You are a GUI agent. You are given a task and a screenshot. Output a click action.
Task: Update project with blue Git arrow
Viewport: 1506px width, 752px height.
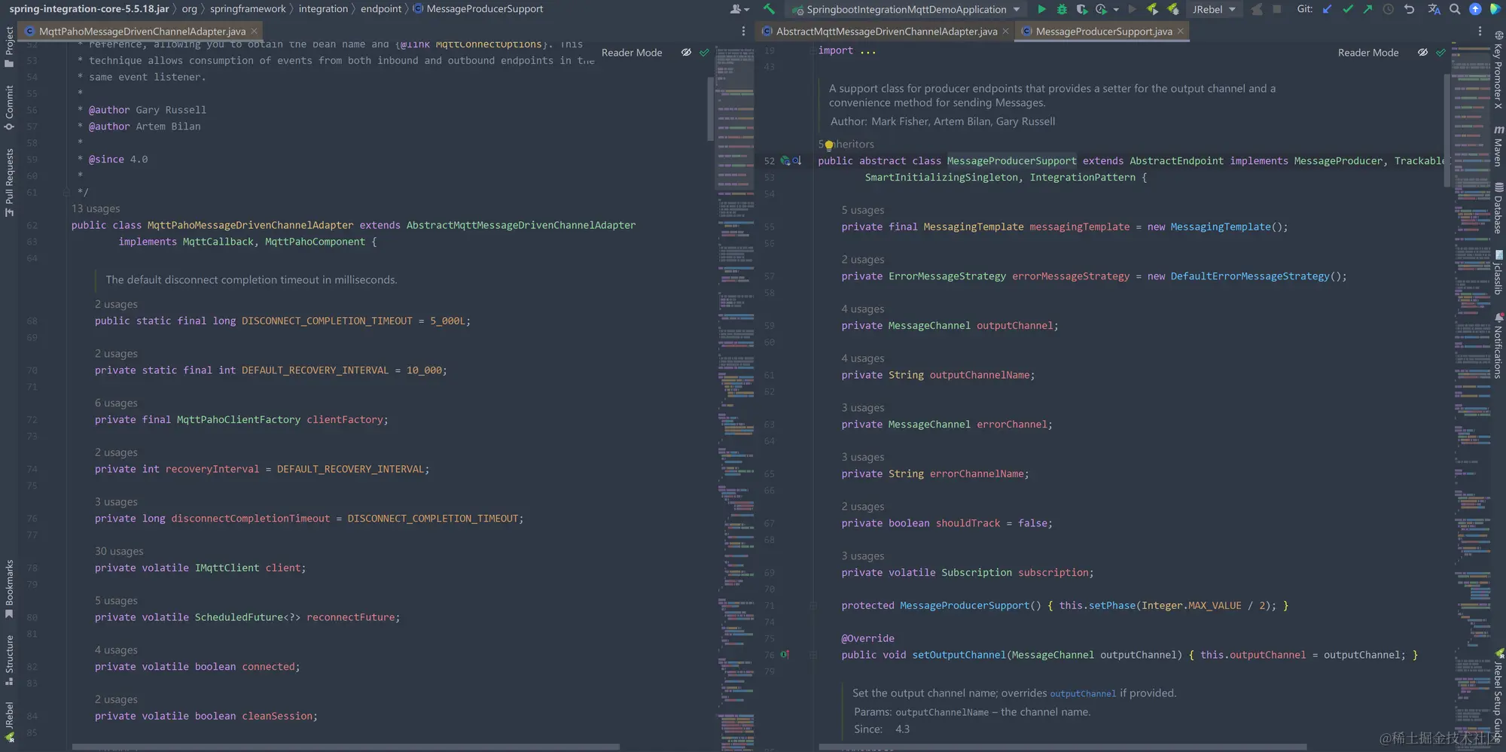click(1327, 9)
